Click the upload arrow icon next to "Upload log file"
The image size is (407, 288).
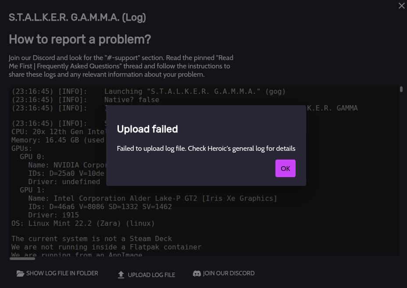pyautogui.click(x=121, y=274)
